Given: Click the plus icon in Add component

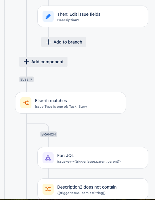Looking at the screenshot, I should tap(27, 62).
